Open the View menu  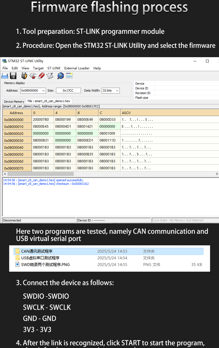click(x=25, y=68)
